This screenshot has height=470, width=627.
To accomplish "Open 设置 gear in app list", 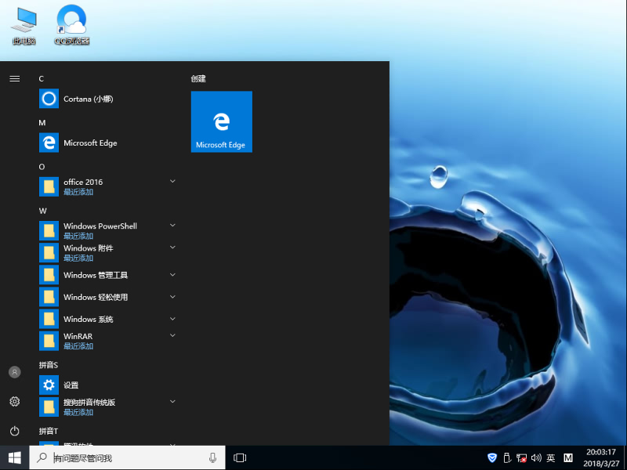I will coord(49,385).
